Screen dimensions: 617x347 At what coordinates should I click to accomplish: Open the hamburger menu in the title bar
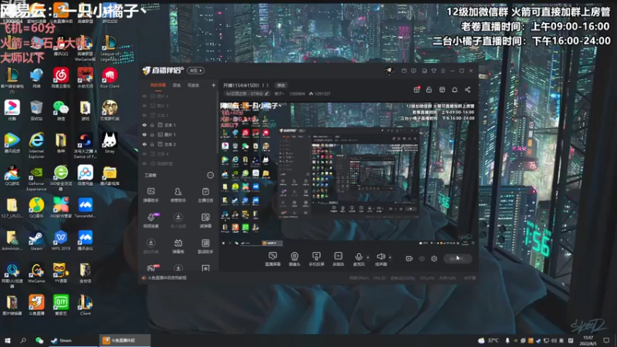[x=443, y=71]
